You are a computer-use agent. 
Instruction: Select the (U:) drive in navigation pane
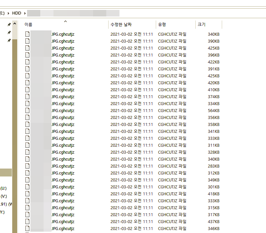tap(3, 188)
